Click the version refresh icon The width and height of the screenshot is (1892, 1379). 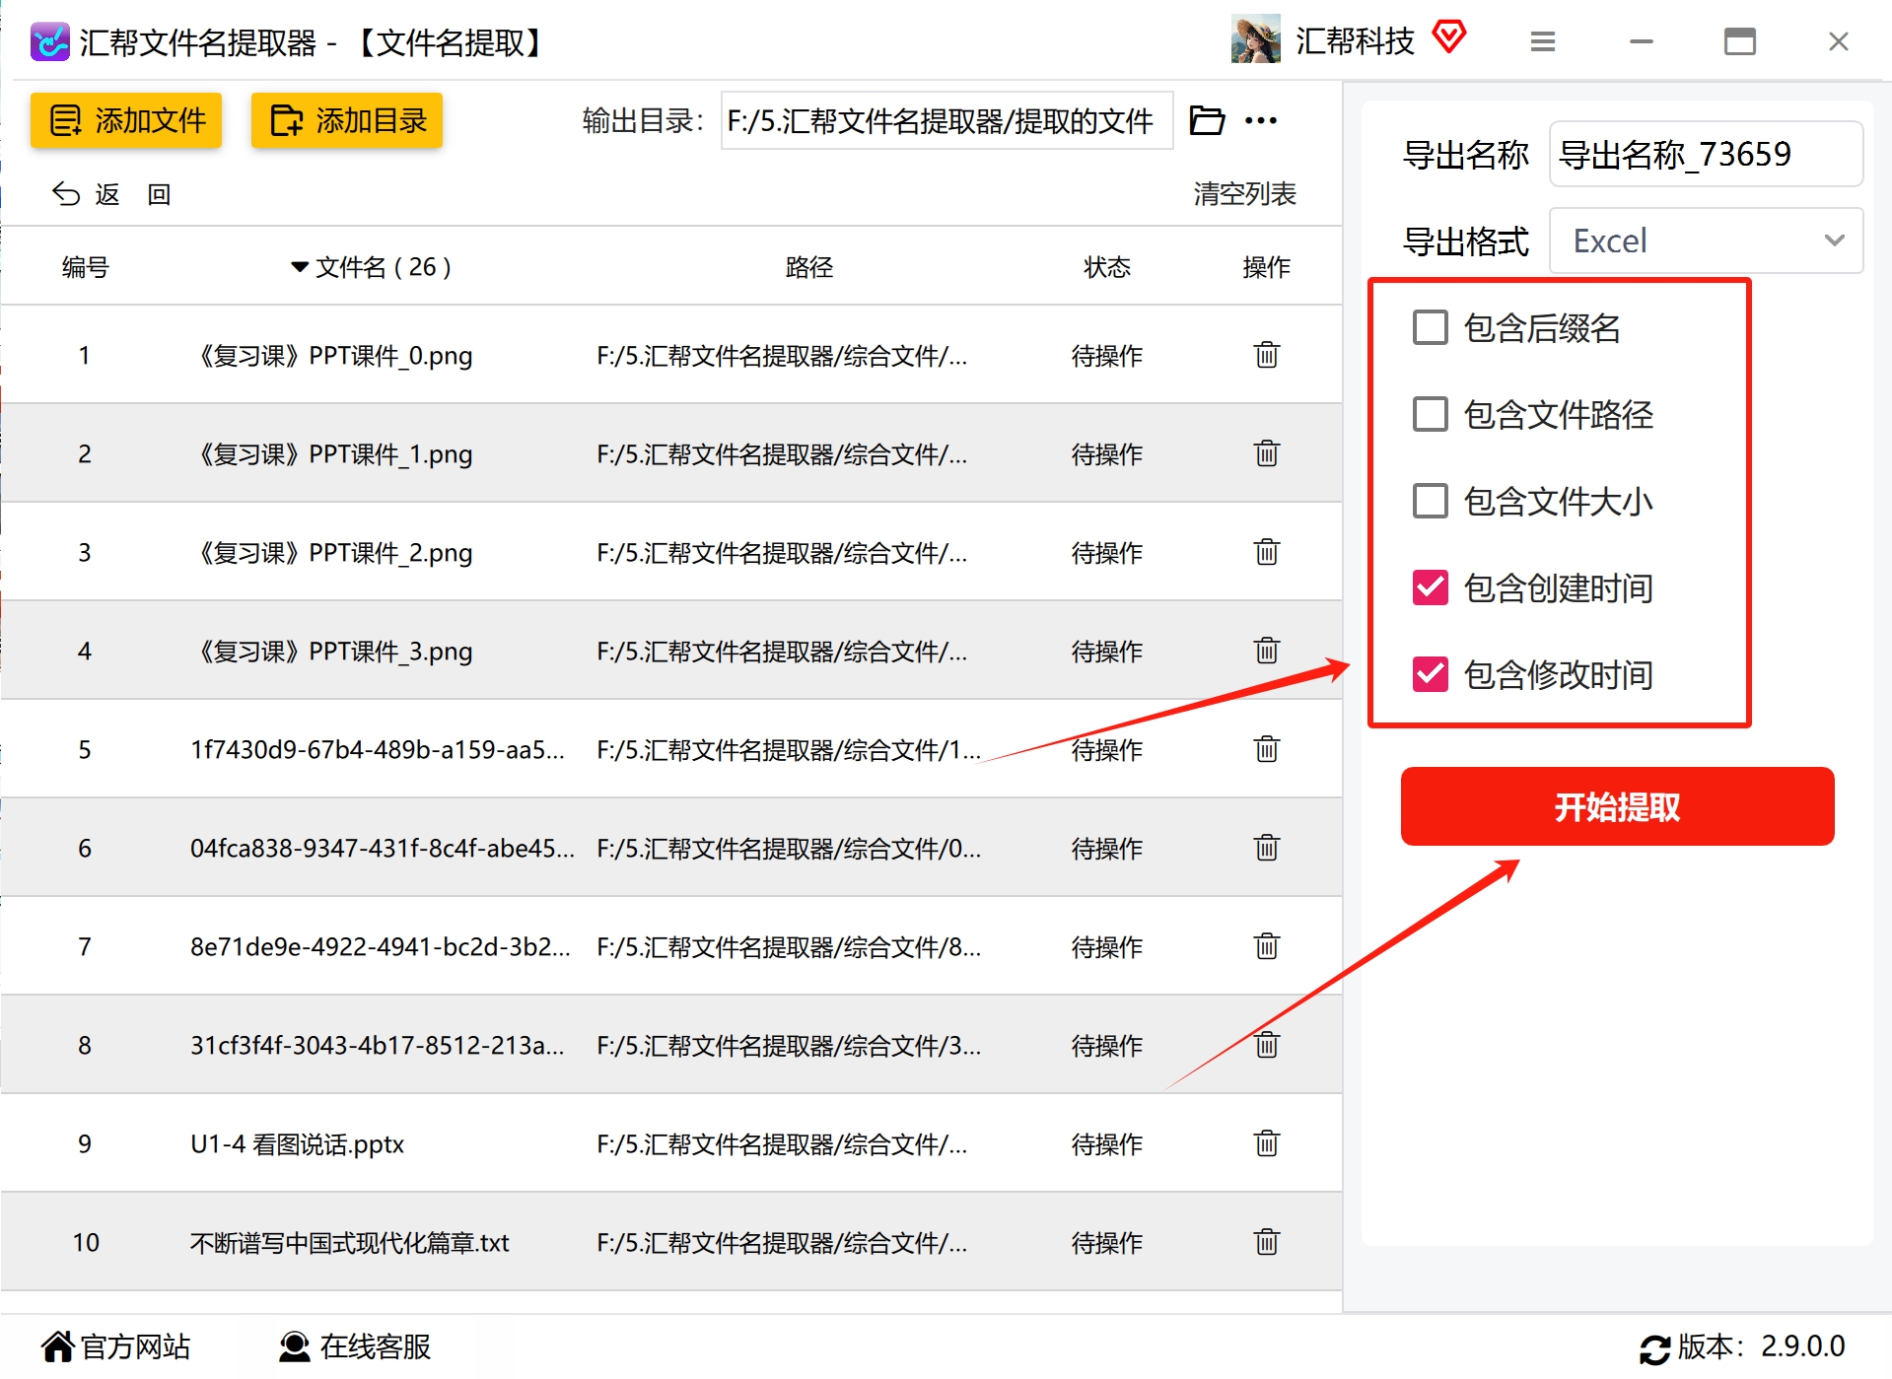point(1655,1348)
